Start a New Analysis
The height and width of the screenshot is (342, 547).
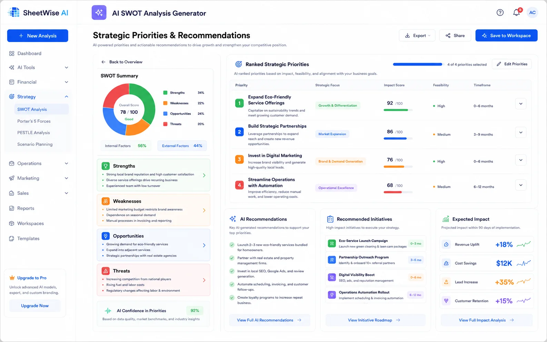tap(38, 36)
